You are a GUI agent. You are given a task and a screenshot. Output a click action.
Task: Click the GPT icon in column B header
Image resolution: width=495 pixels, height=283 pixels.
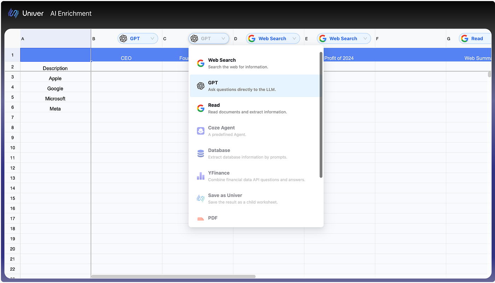point(123,38)
